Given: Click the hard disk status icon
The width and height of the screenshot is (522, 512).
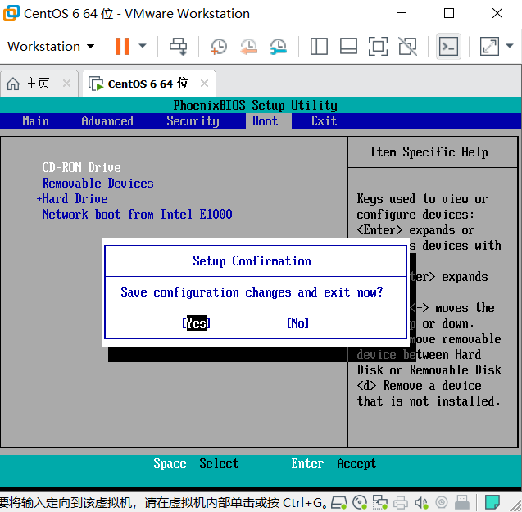Looking at the screenshot, I should coord(339,502).
